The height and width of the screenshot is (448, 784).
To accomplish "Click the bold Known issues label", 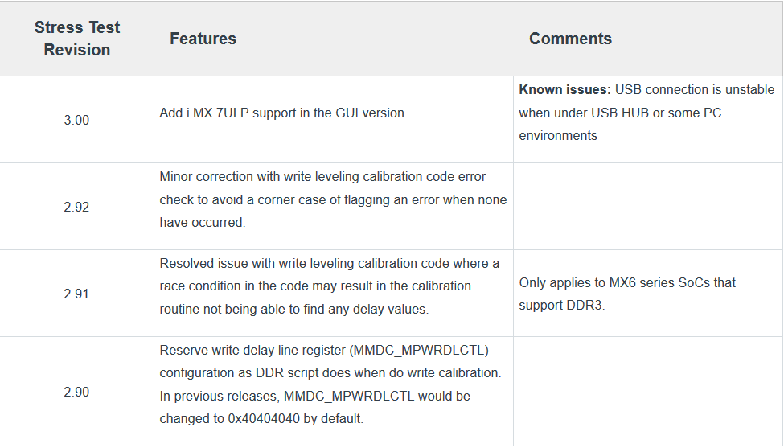I will [564, 89].
